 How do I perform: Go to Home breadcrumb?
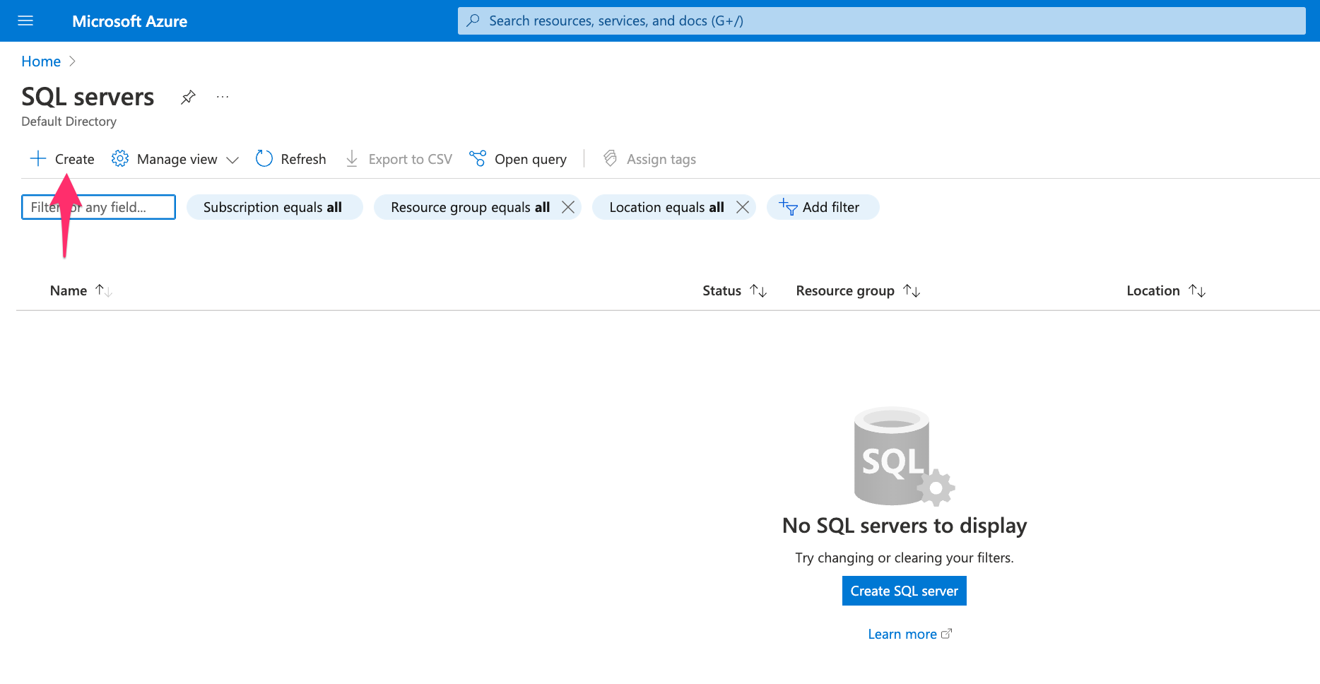(41, 61)
